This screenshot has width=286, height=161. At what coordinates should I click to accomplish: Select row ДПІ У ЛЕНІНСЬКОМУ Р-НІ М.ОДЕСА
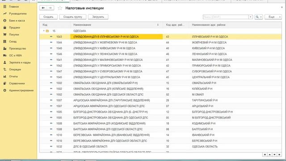pyautogui.click(x=160, y=54)
